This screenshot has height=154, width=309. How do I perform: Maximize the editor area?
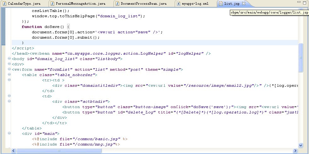[x=305, y=2]
